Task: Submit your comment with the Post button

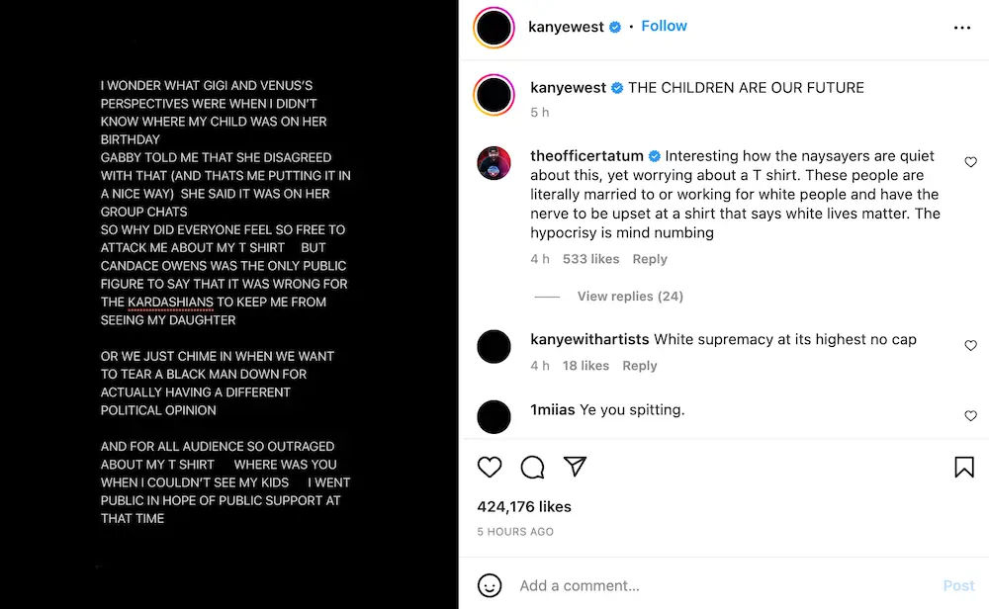Action: (957, 585)
